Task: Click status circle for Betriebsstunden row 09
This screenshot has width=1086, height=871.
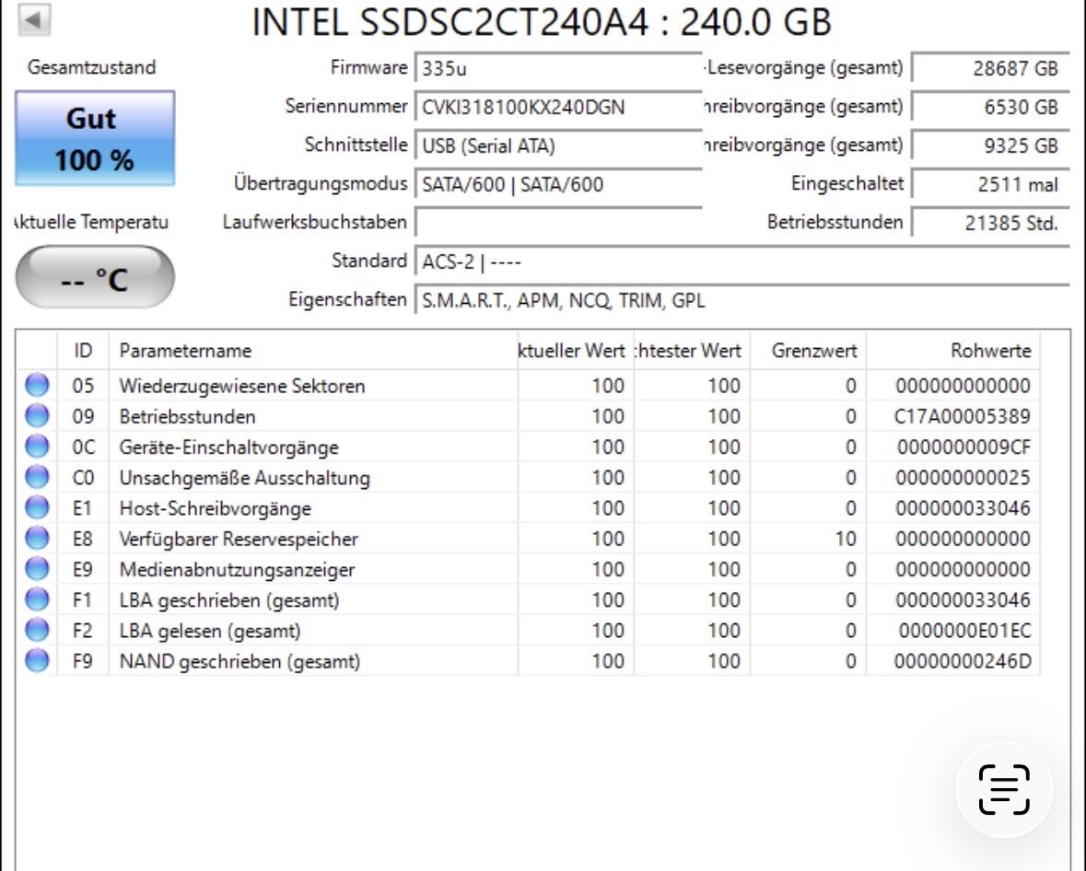Action: (37, 415)
